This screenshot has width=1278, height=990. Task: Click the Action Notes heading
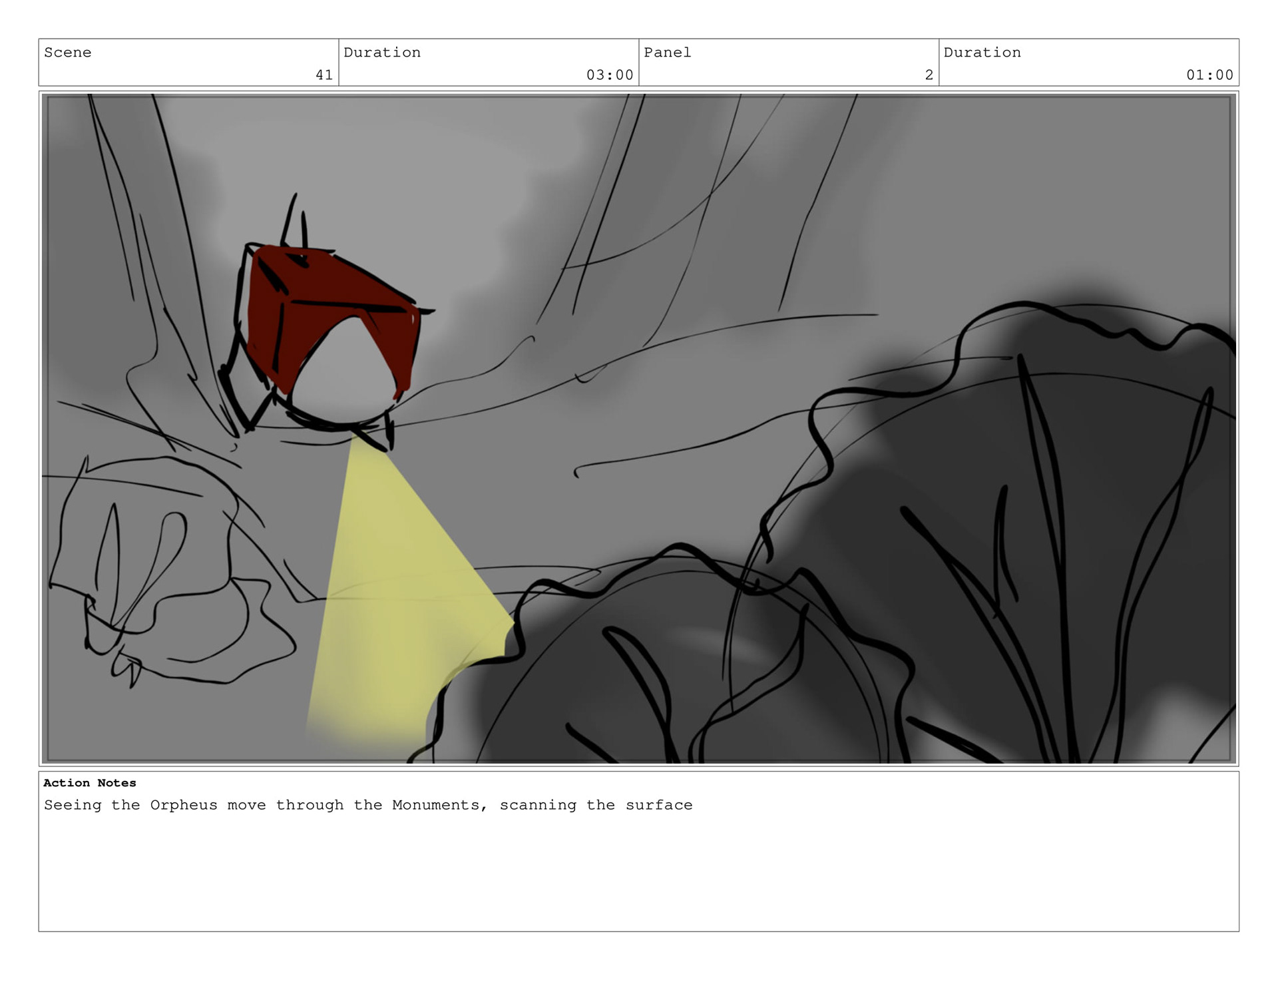pyautogui.click(x=90, y=783)
